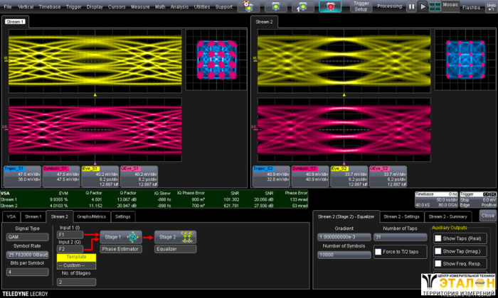The width and height of the screenshot is (498, 298).
Task: Click the red Stop acquisition trigger icon
Action: click(329, 6)
